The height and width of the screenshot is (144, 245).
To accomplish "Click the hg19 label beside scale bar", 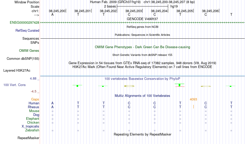I will click(x=174, y=6).
